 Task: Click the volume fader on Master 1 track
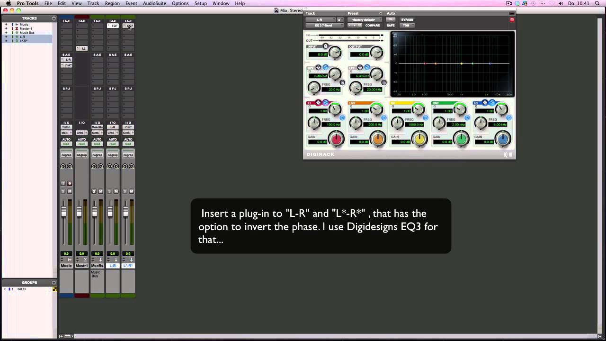click(x=79, y=212)
